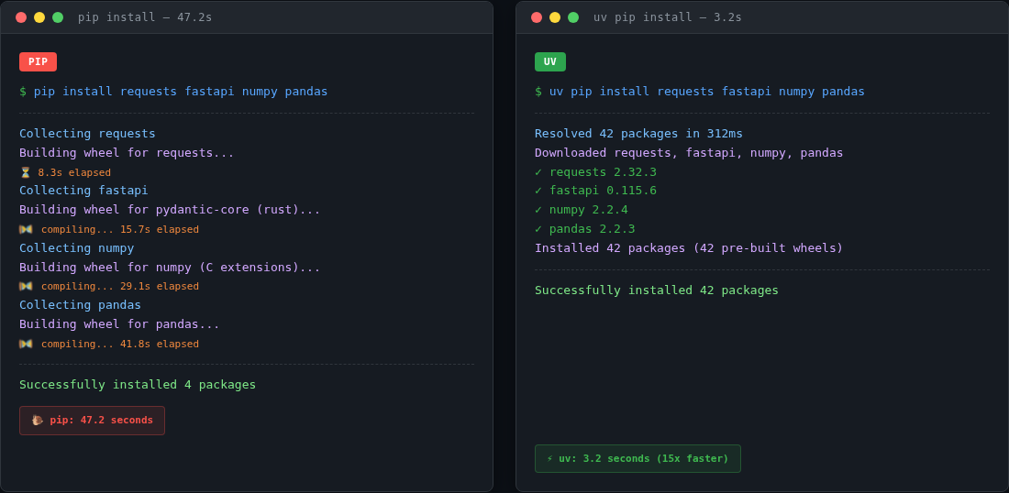Click the 'uv: 3.2 seconds (15x faster)' badge
Viewport: 1009px width, 493px height.
638,459
